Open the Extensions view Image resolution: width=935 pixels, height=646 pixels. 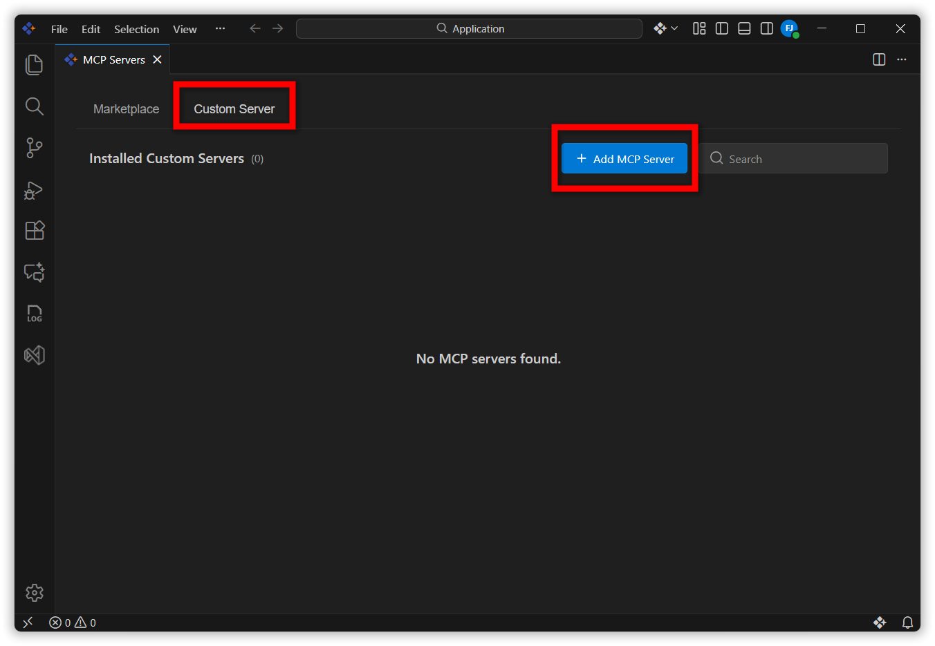tap(34, 231)
